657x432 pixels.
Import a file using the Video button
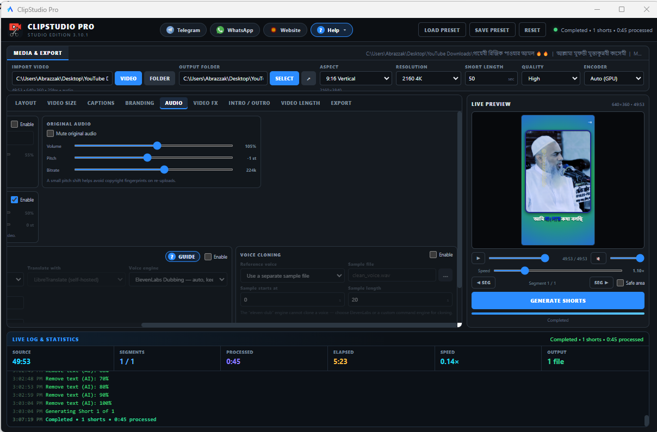click(128, 78)
